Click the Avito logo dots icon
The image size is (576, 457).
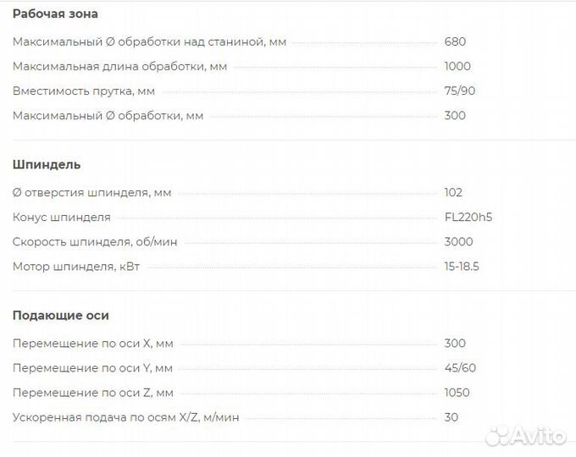tap(500, 434)
